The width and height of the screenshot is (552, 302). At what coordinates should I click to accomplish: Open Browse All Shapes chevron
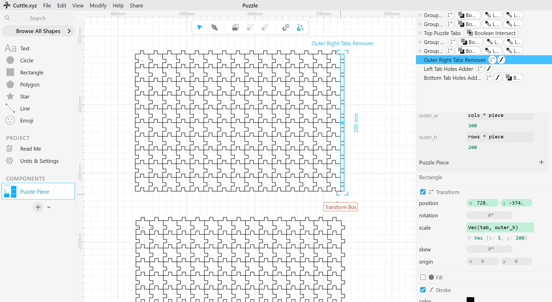(69, 31)
